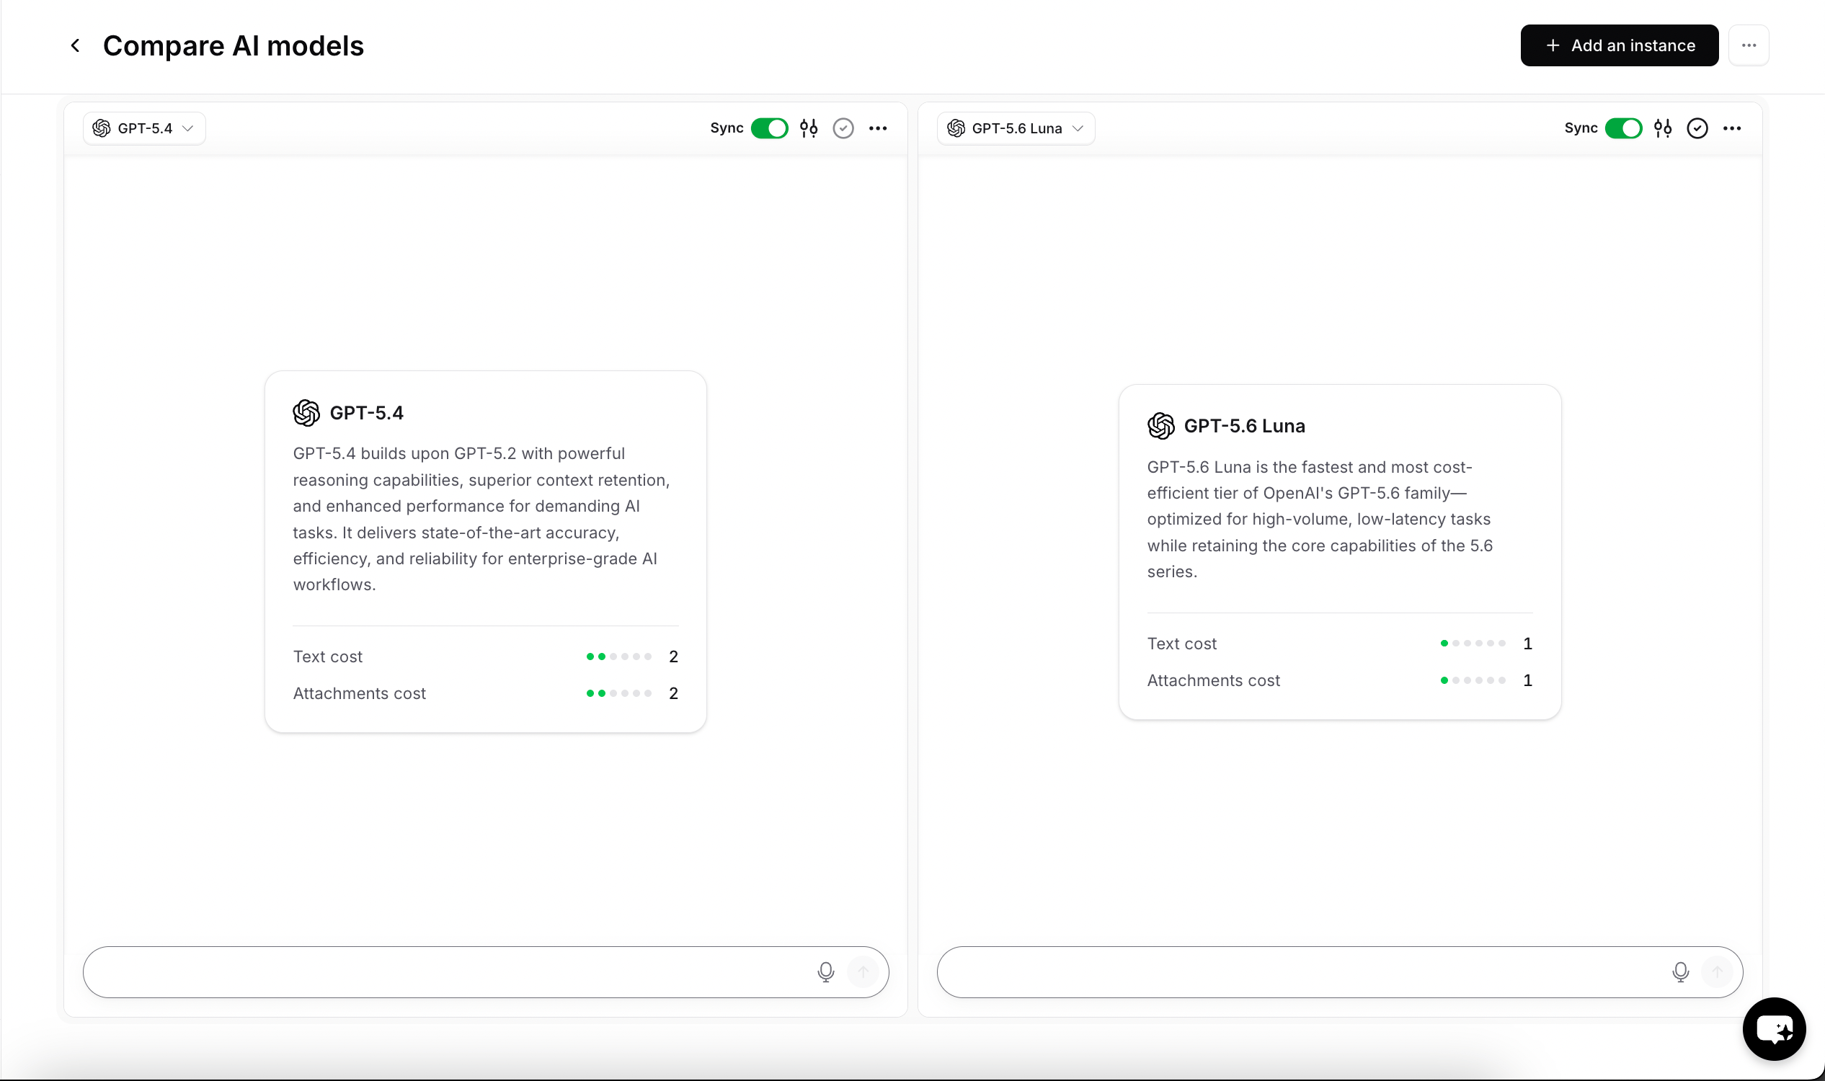Click Attachments cost label on GPT-5.4 card

(359, 693)
